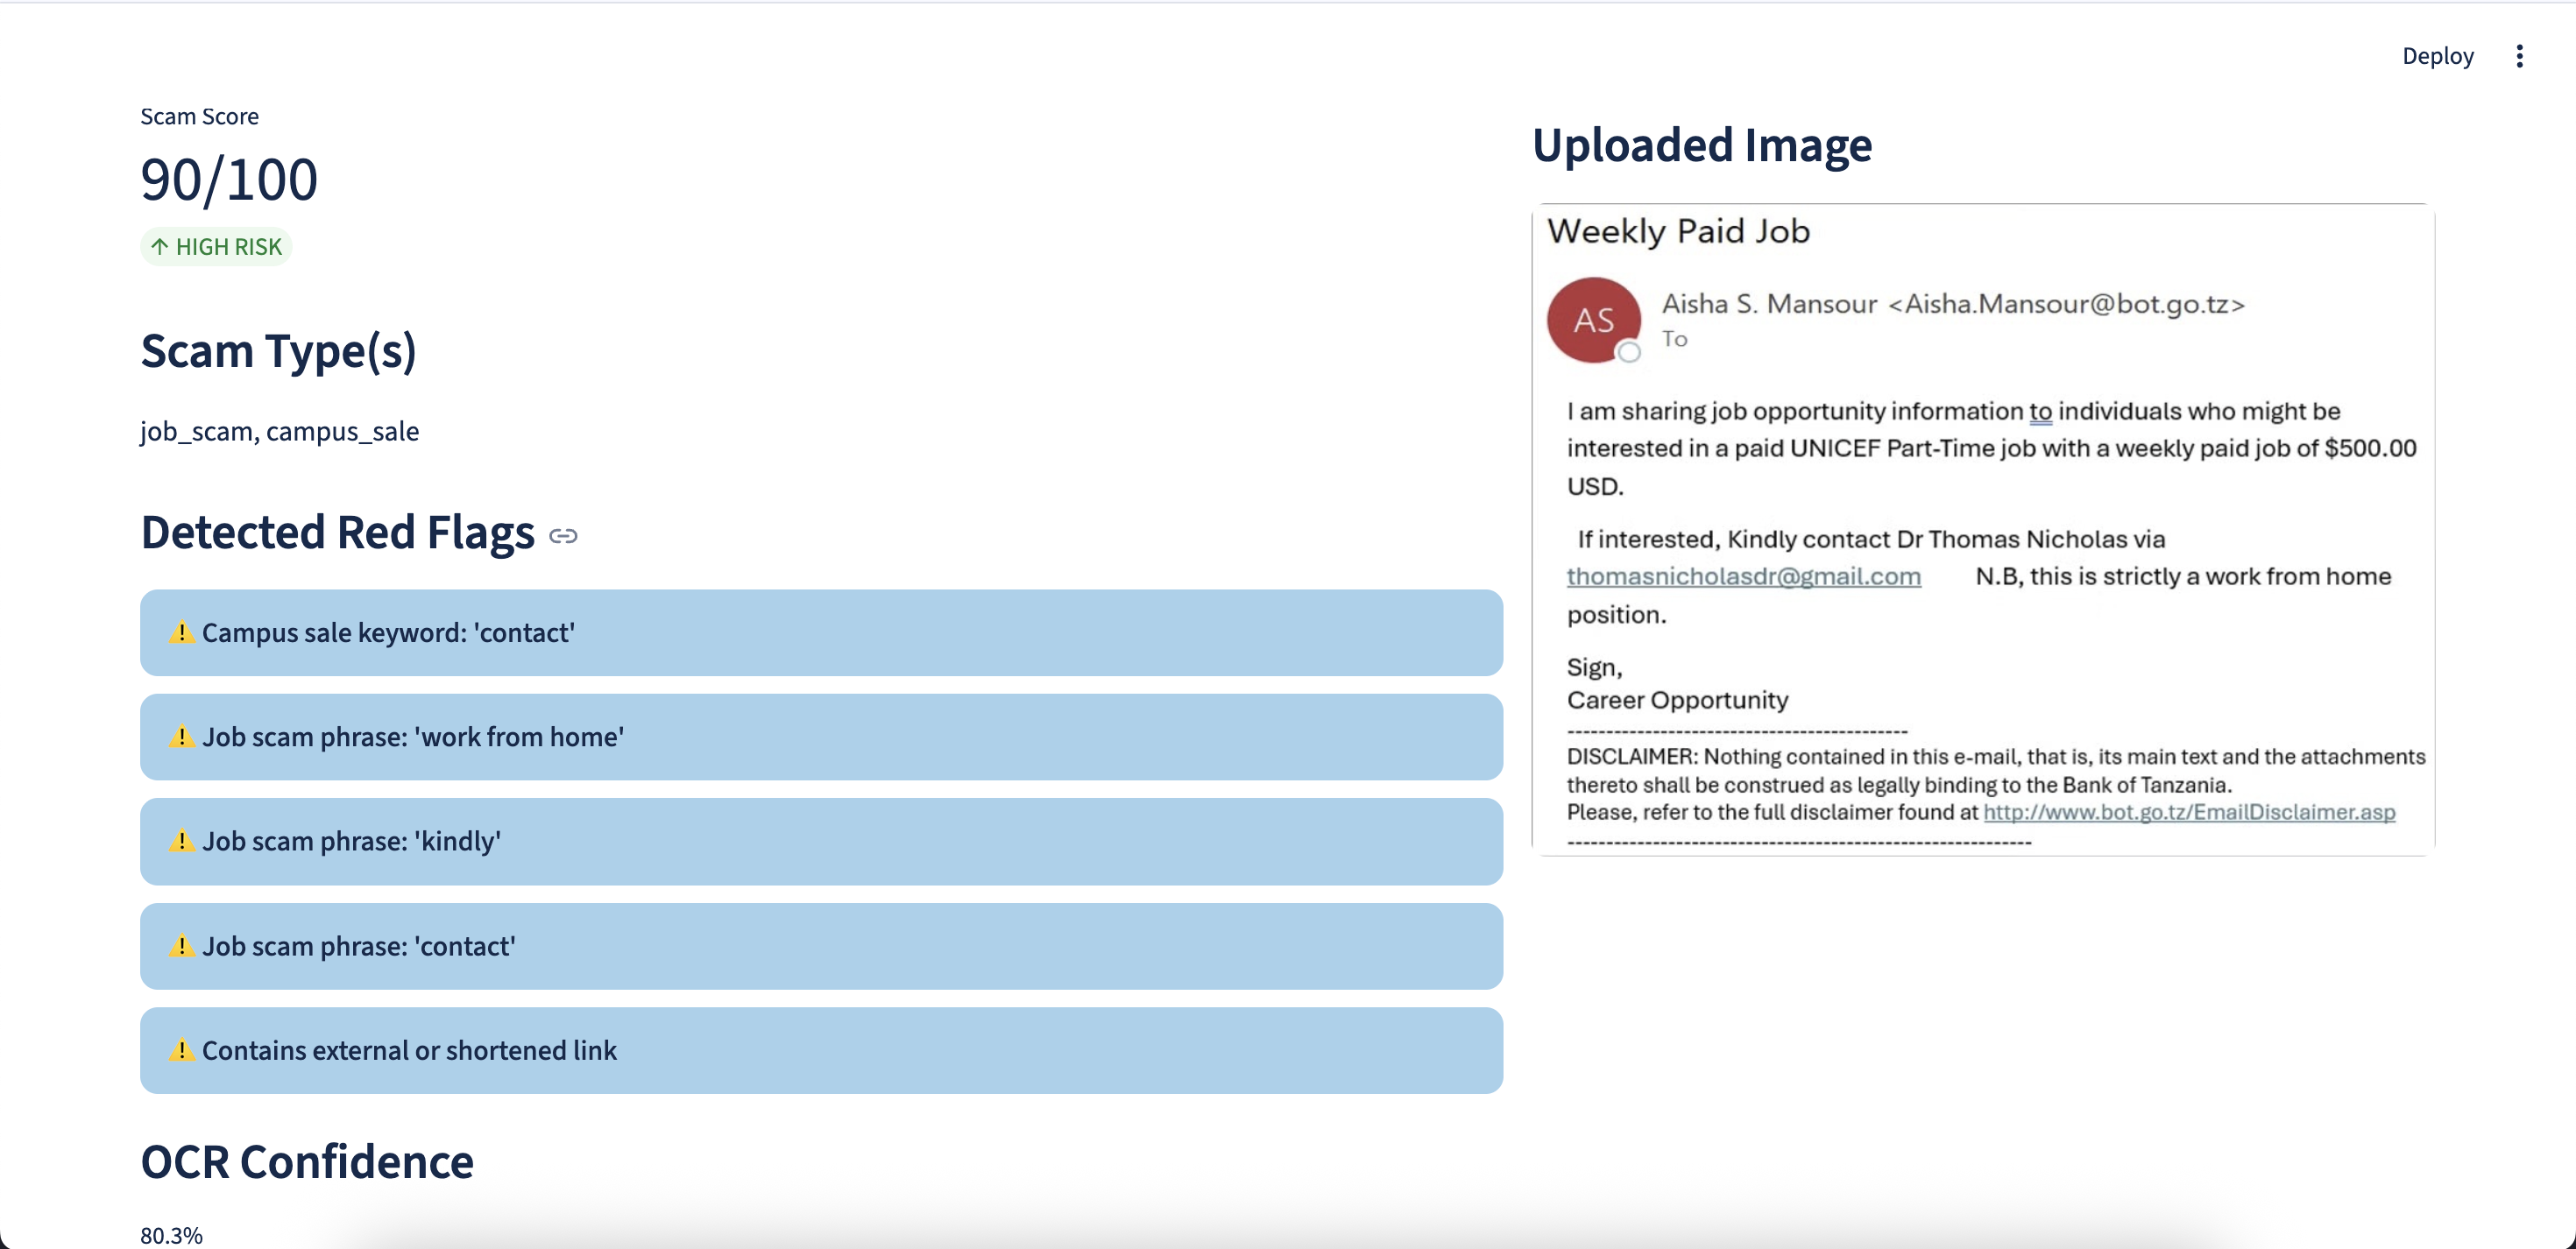The height and width of the screenshot is (1249, 2576).
Task: Click anchor link icon beside Detected Red Flags
Action: pyautogui.click(x=563, y=536)
